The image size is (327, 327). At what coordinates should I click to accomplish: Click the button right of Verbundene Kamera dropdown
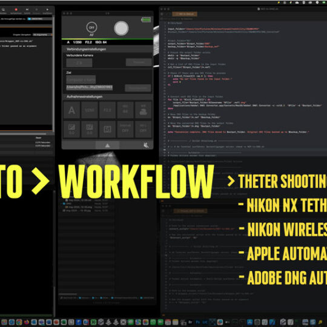139,62
